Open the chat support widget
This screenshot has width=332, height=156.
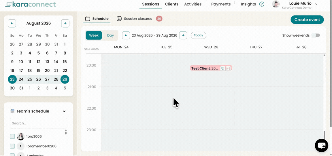(x=321, y=145)
